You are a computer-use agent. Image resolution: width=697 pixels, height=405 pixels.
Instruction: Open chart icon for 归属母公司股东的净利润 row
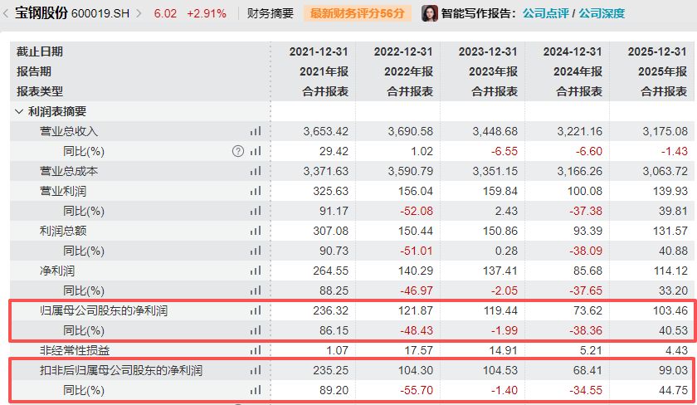point(256,310)
